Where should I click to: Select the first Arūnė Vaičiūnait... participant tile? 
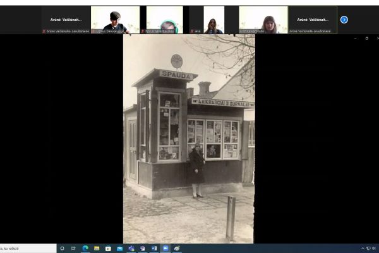(66, 20)
